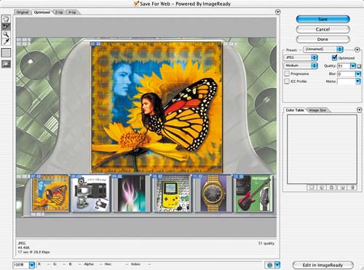Switch to the Original tab
Image resolution: width=364 pixels, height=270 pixels.
(x=23, y=12)
